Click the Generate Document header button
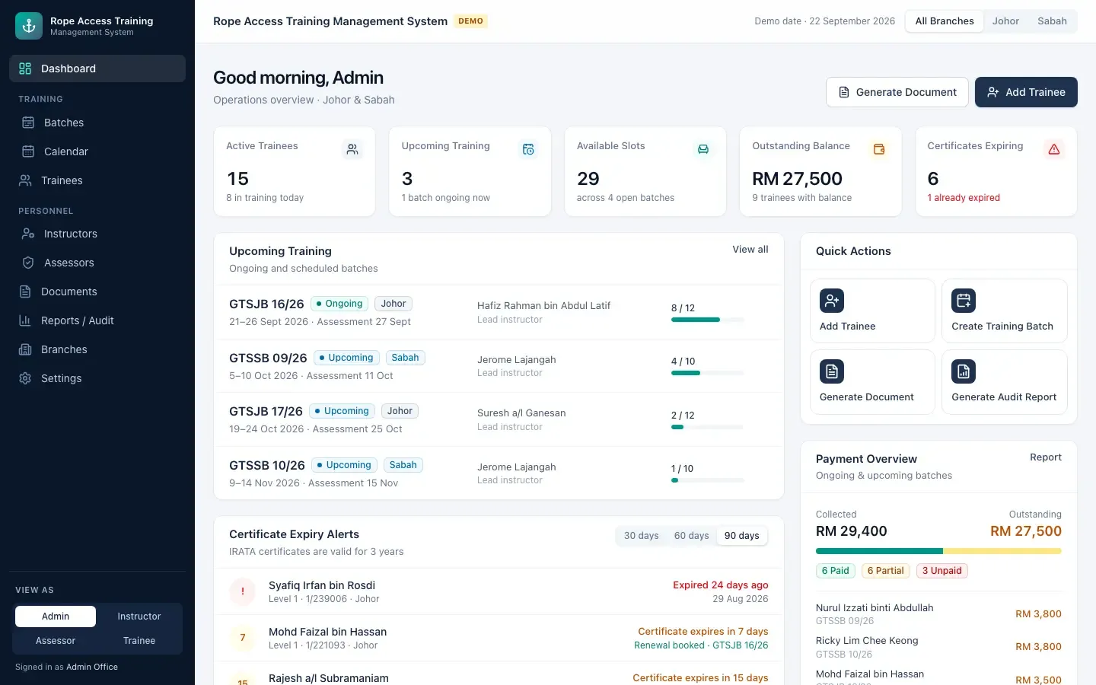This screenshot has width=1096, height=685. point(897,92)
